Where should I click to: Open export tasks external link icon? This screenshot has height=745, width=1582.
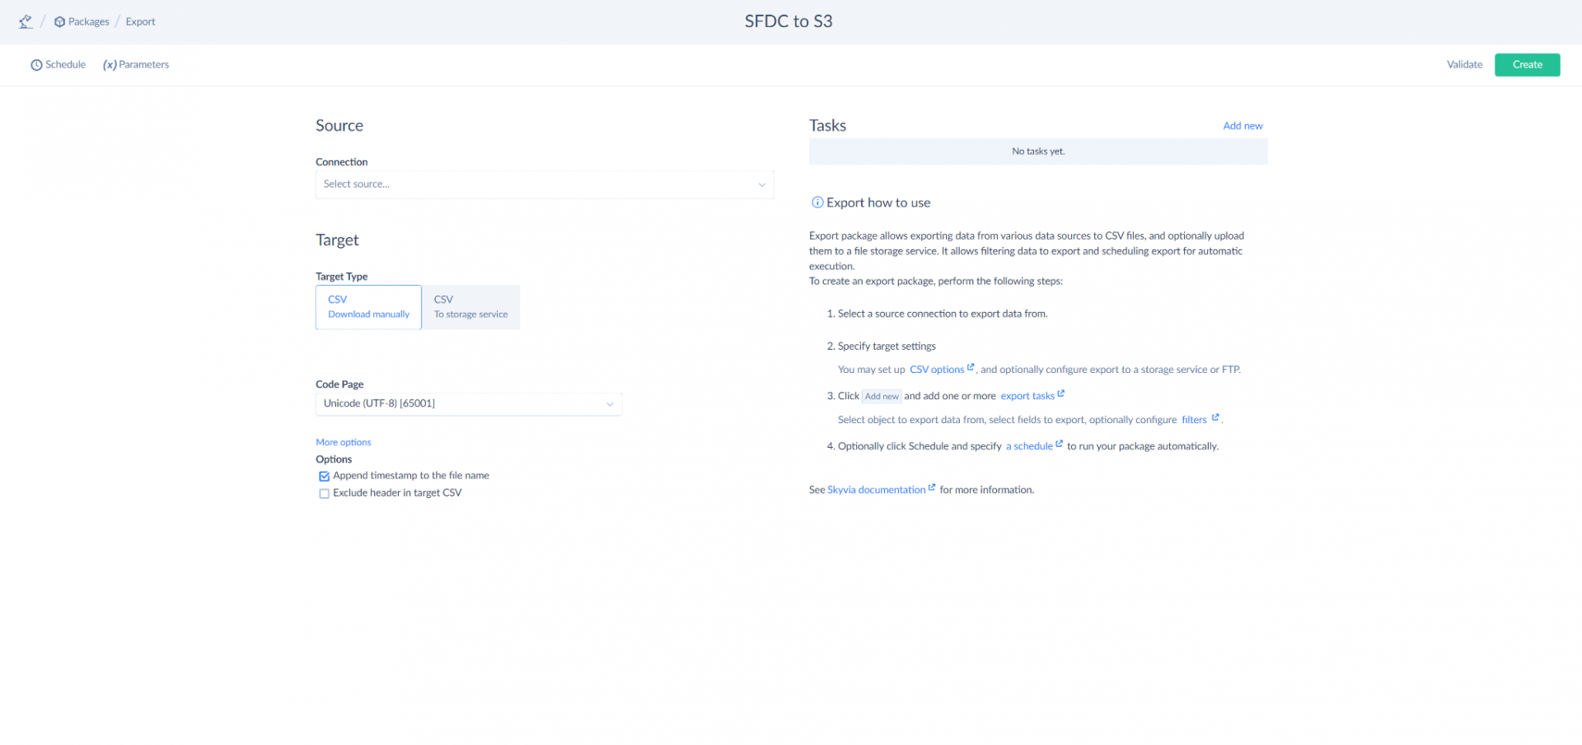pyautogui.click(x=1060, y=393)
